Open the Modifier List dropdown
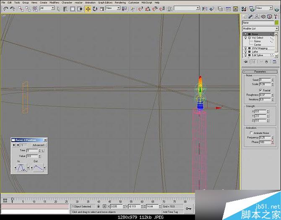 click(x=276, y=28)
